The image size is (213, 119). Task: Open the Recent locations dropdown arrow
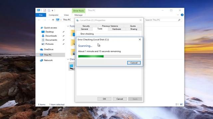coord(49,20)
